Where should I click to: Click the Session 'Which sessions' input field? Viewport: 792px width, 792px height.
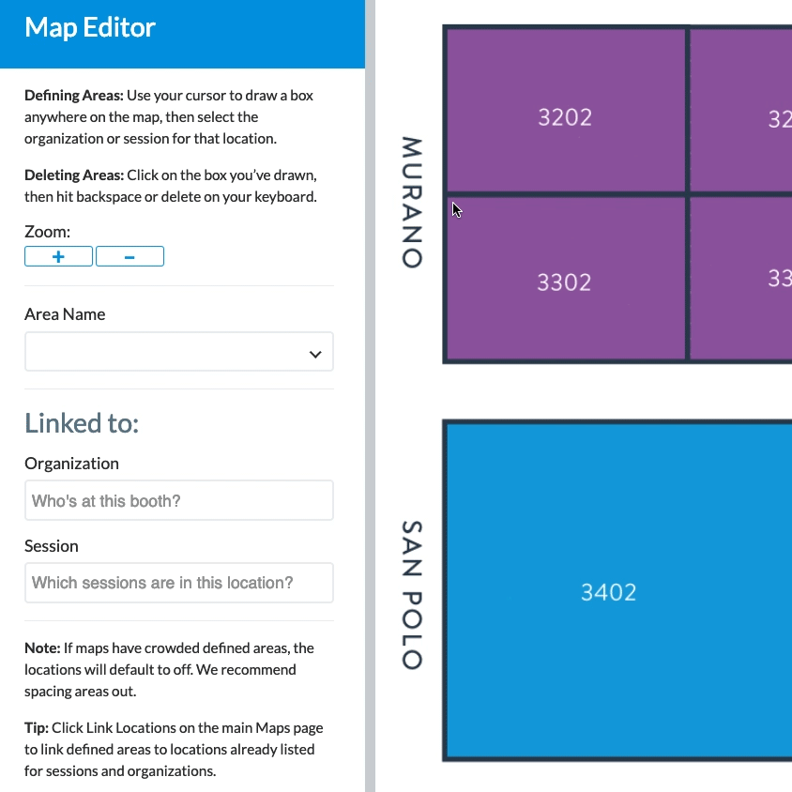(x=178, y=583)
